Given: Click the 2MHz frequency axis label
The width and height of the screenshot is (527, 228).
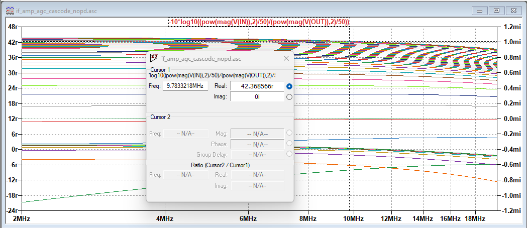Looking at the screenshot, I should [x=22, y=218].
